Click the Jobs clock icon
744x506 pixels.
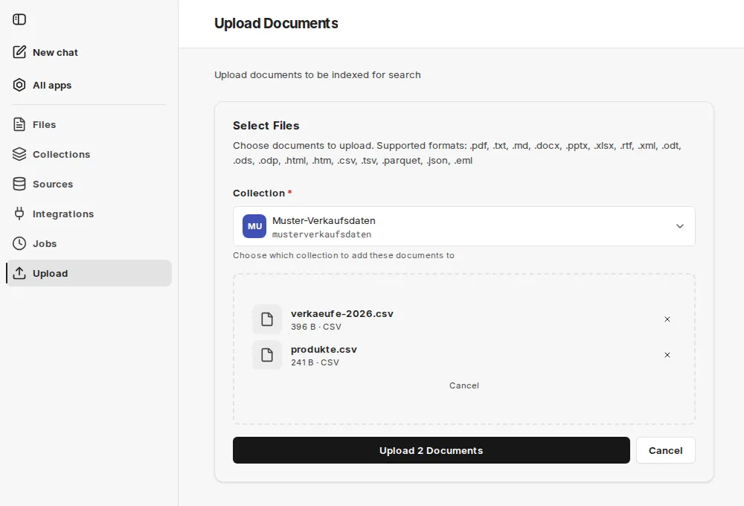coord(19,243)
